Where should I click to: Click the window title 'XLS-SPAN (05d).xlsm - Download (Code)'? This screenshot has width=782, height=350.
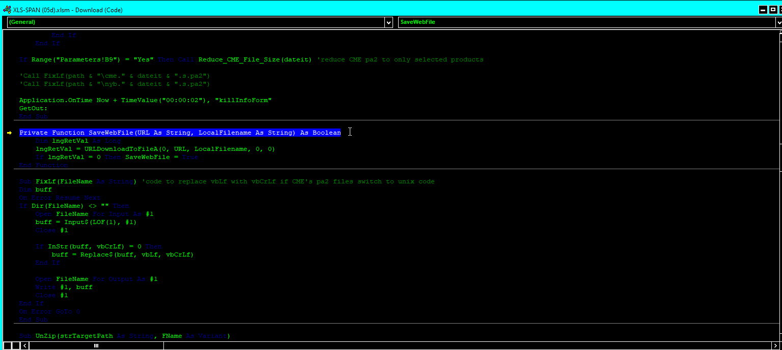(68, 10)
